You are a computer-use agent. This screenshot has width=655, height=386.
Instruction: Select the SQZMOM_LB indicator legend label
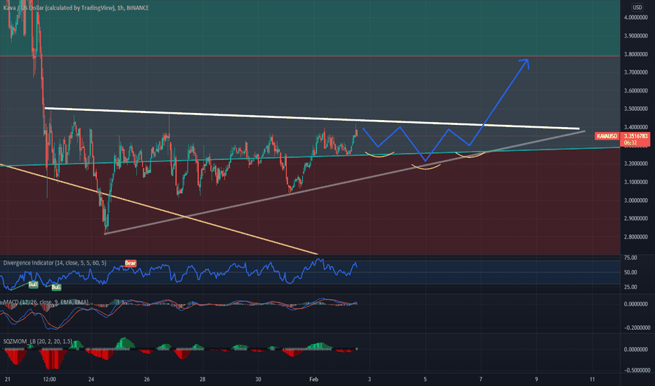pos(37,341)
